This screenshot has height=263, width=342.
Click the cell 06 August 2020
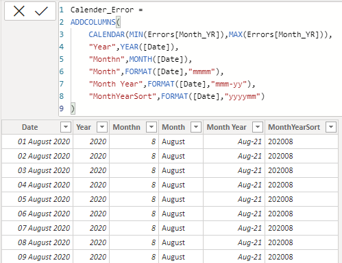pyautogui.click(x=38, y=214)
